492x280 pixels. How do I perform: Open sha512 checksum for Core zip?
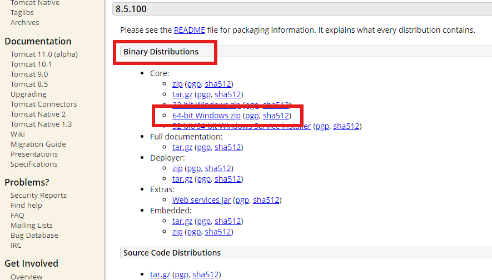click(218, 84)
